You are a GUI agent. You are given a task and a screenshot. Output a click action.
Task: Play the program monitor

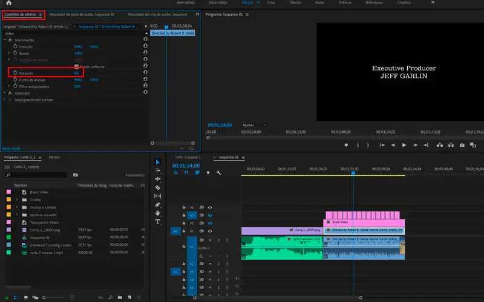tap(404, 145)
